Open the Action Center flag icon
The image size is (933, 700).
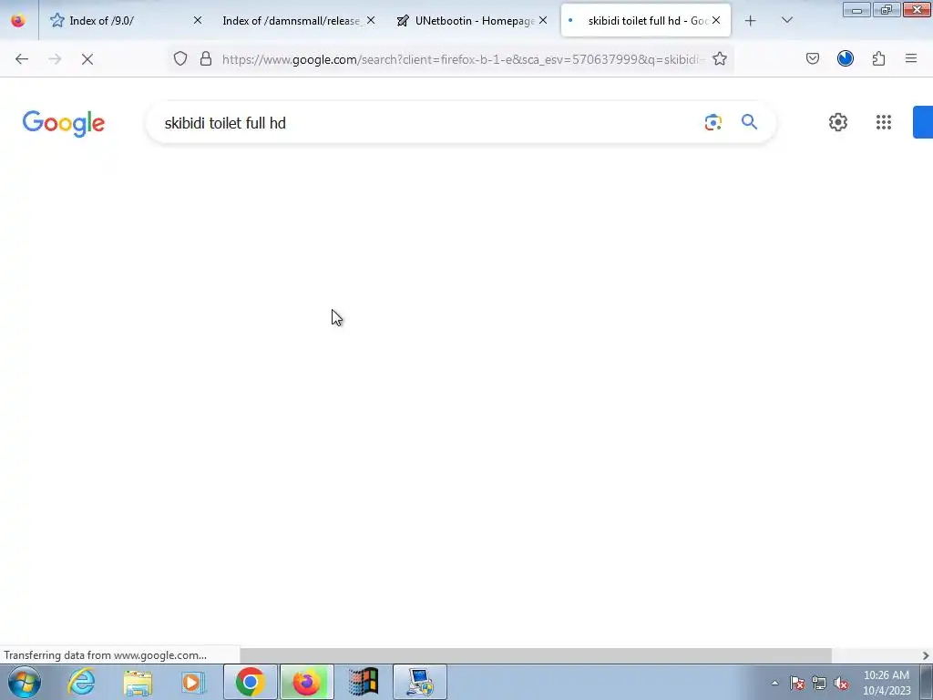pos(797,684)
